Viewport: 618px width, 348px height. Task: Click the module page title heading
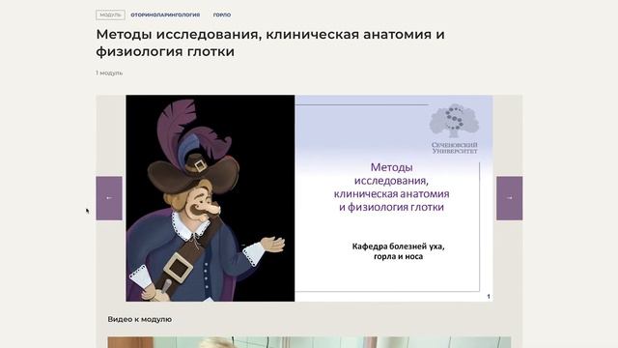270,43
